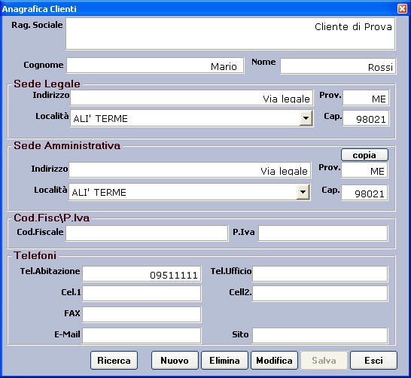Select the Cognome field containing Mario
This screenshot has height=378, width=411.
155,66
